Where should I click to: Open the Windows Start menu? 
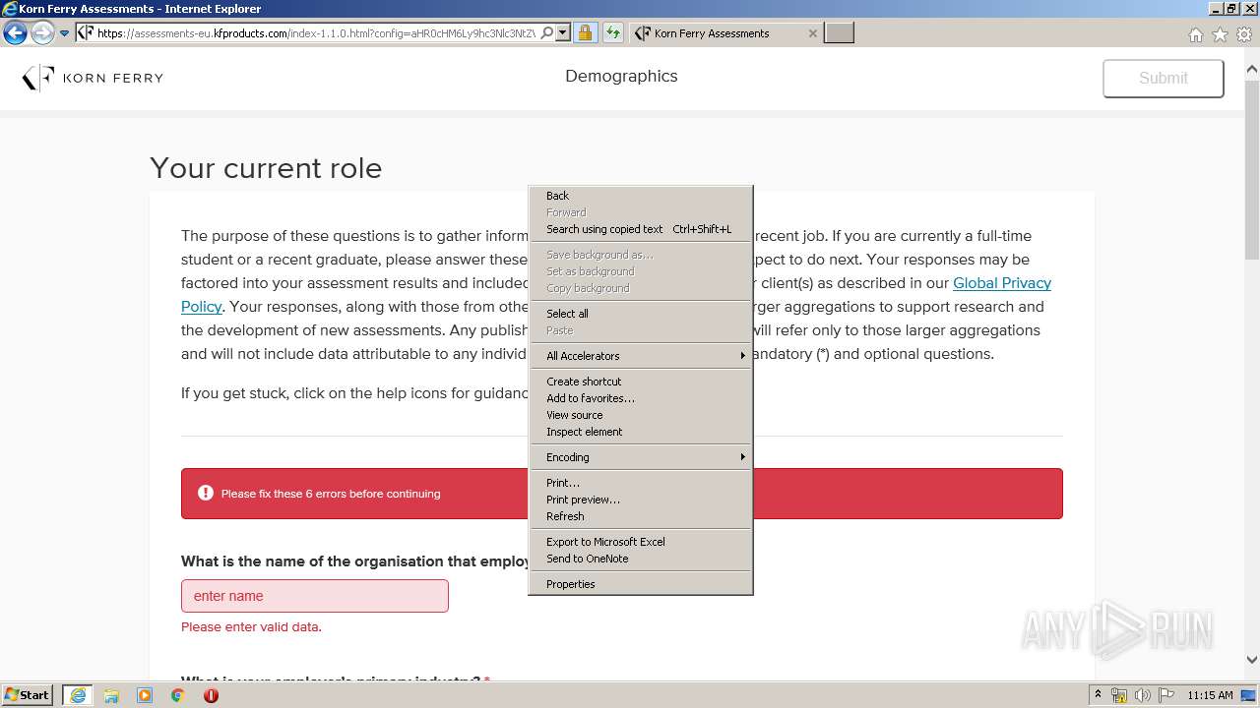click(x=27, y=695)
